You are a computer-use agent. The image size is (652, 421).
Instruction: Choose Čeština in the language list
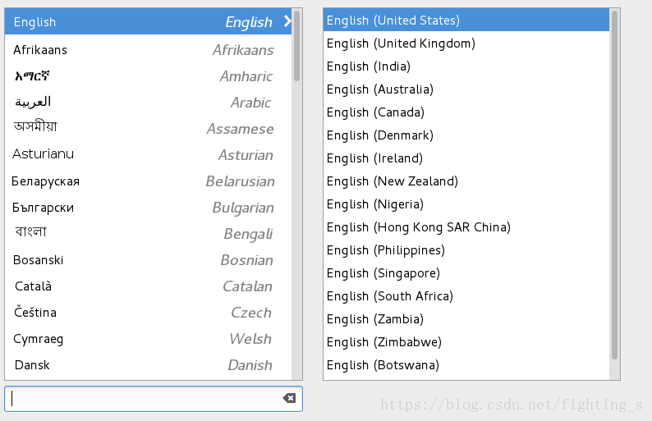148,312
